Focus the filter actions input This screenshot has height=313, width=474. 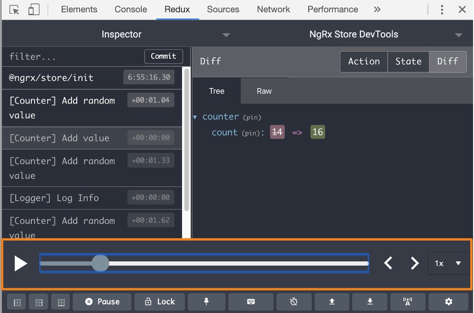[x=73, y=56]
